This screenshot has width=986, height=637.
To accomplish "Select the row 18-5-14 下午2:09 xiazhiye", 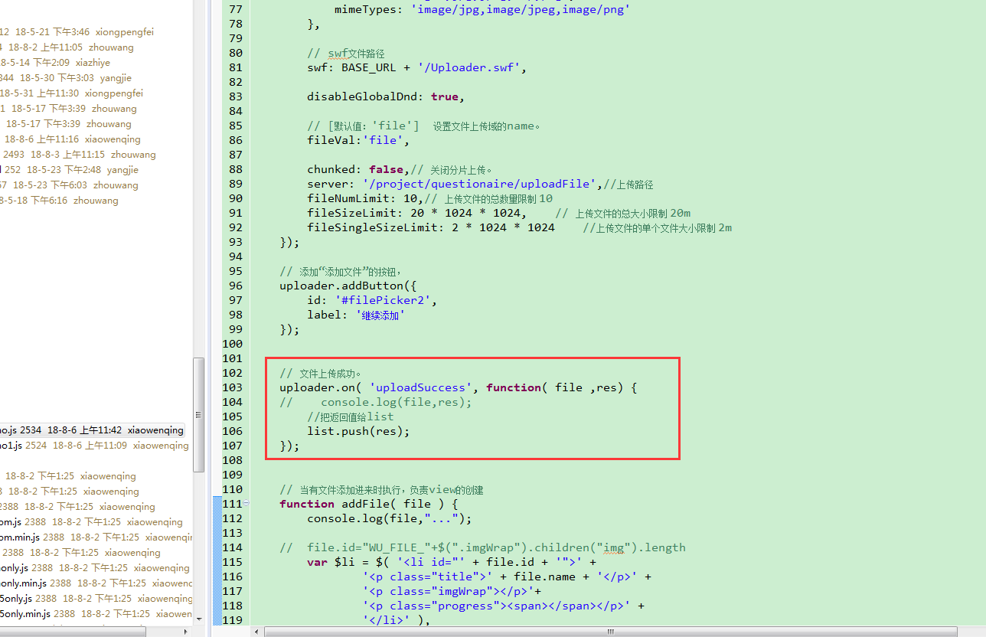I will (x=55, y=63).
